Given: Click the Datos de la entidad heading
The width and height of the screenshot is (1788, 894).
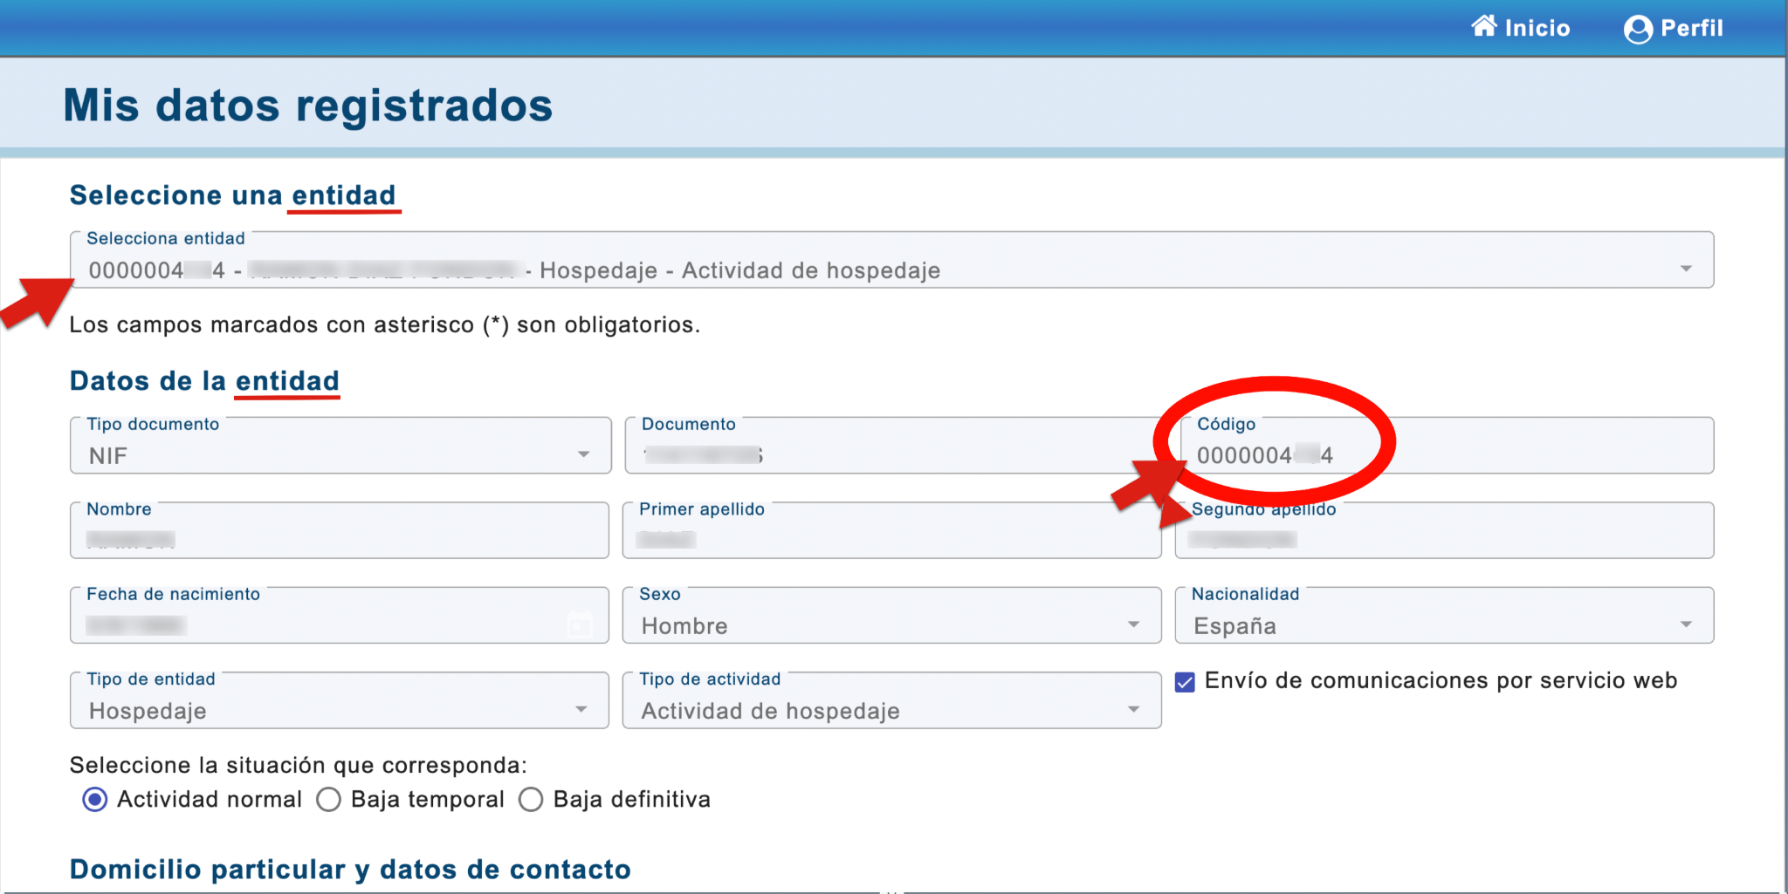Looking at the screenshot, I should (x=204, y=381).
